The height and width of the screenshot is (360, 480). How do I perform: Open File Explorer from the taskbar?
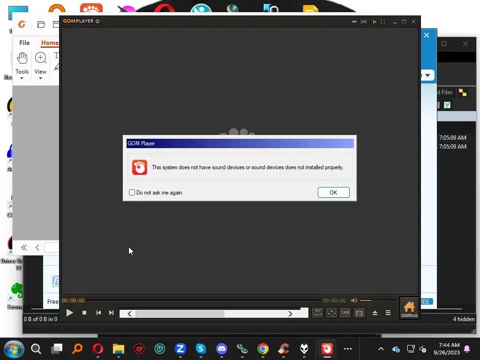[119, 349]
